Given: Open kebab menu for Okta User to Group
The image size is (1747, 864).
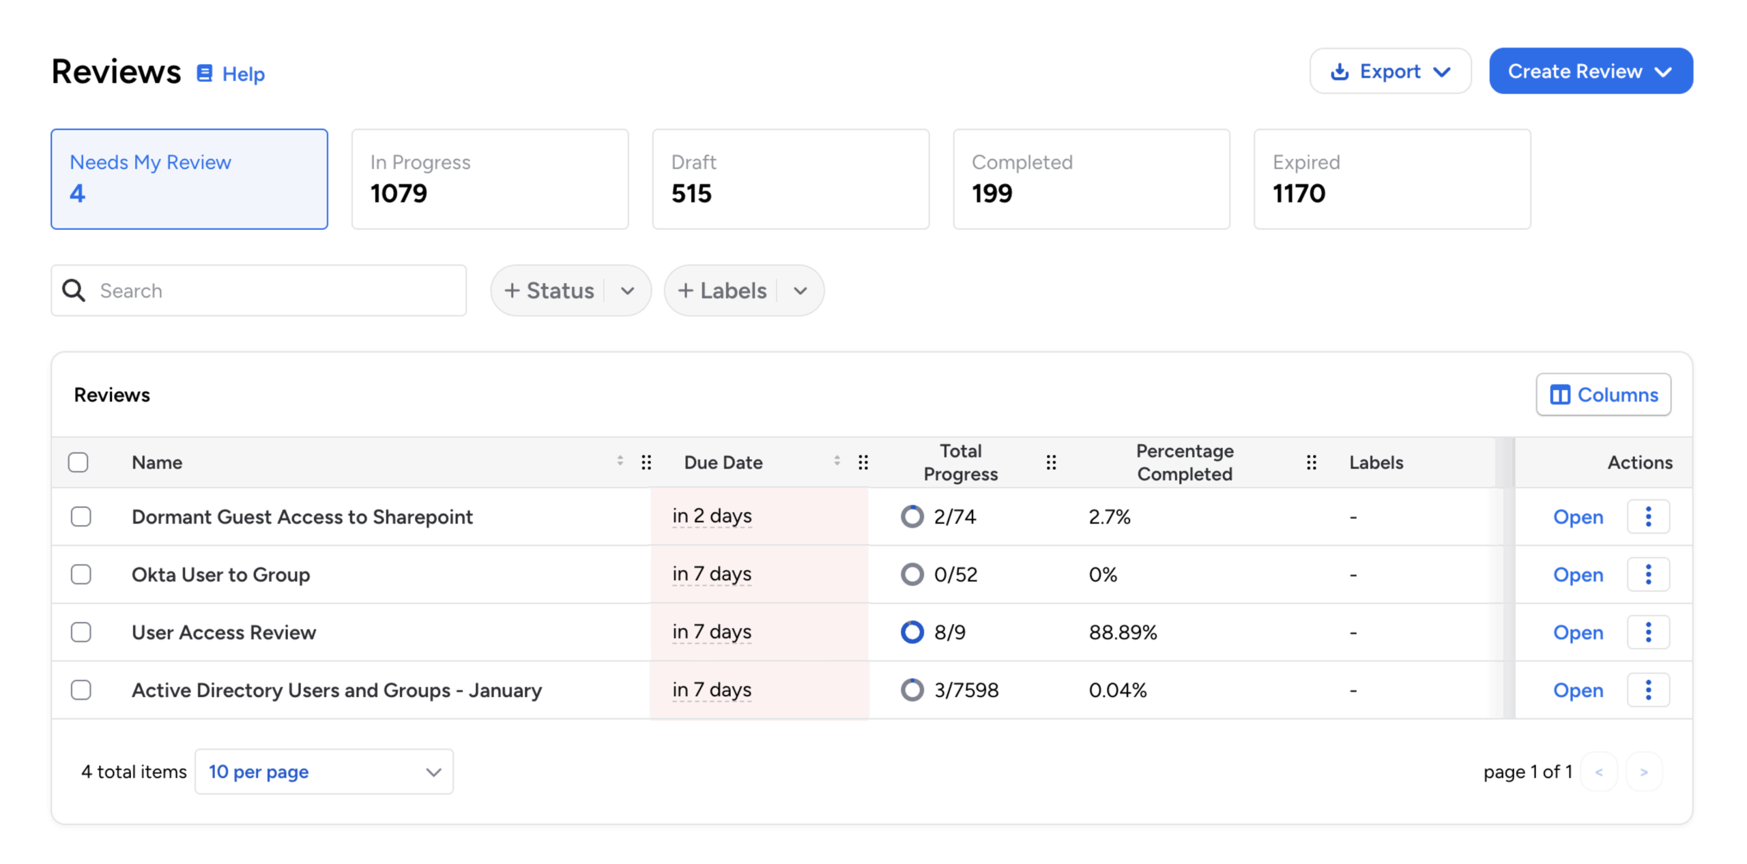Looking at the screenshot, I should point(1647,574).
